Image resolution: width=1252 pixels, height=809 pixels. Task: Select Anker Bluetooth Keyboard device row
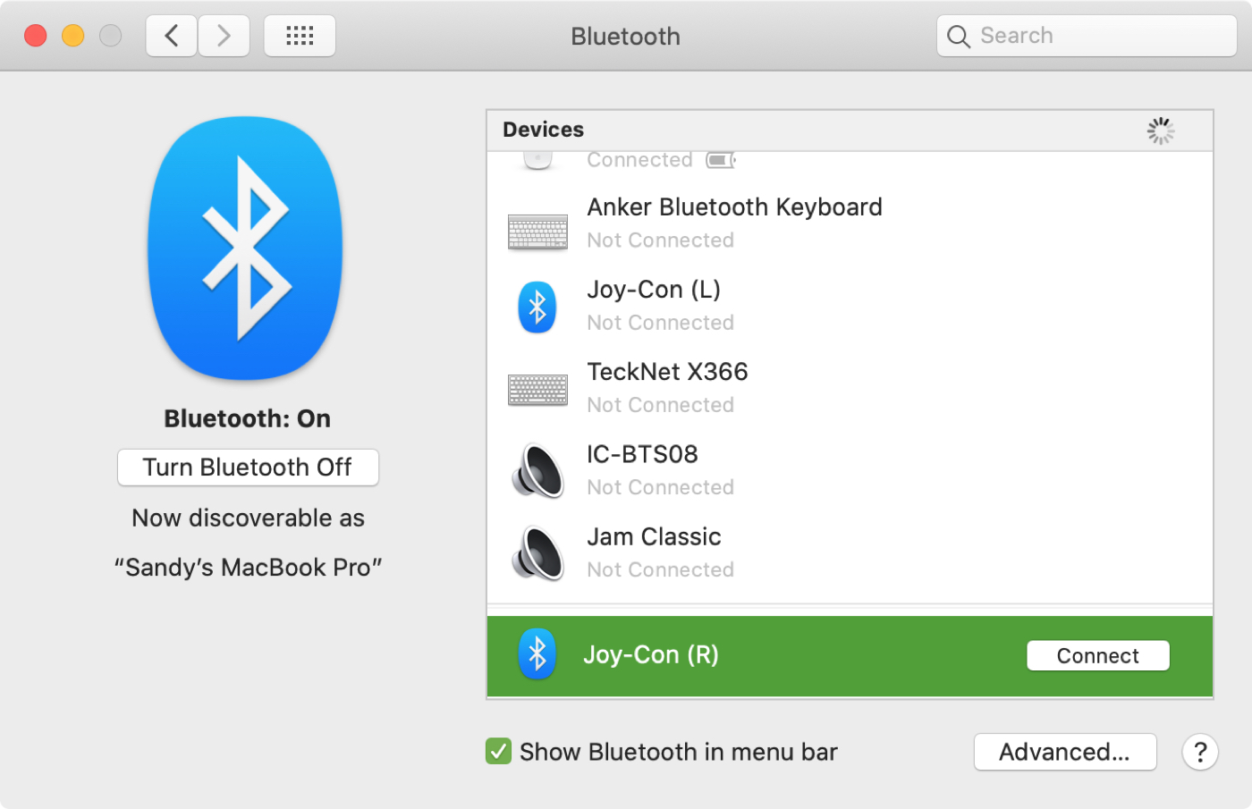[850, 223]
